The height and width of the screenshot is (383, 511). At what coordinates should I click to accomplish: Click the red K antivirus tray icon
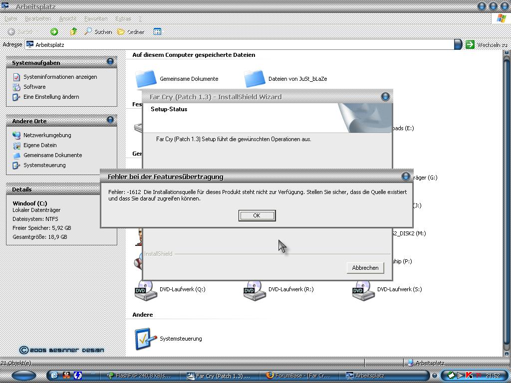469,376
